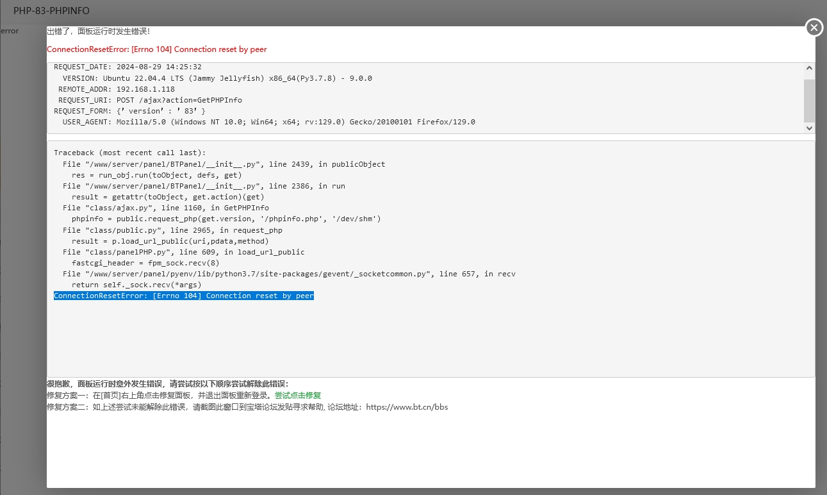
Task: Click the class/public.py line 2965 entry
Action: click(x=172, y=230)
